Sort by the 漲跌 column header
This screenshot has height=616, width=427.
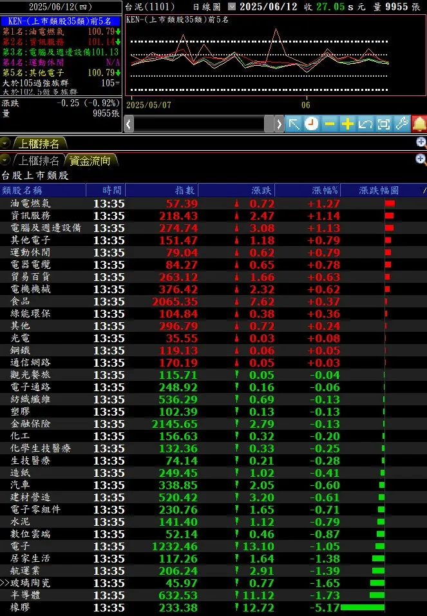point(236,190)
